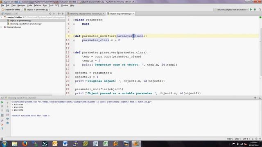262x147 pixels.
Task: Click the collapse all icon in Project panel
Action: coord(54,13)
